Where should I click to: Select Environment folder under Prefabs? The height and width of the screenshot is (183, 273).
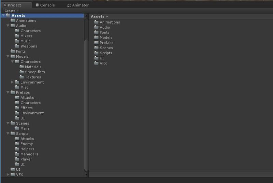[x=32, y=113]
